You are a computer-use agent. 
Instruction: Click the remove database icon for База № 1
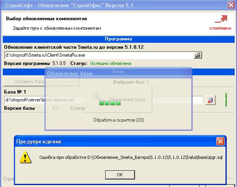coord(210,100)
